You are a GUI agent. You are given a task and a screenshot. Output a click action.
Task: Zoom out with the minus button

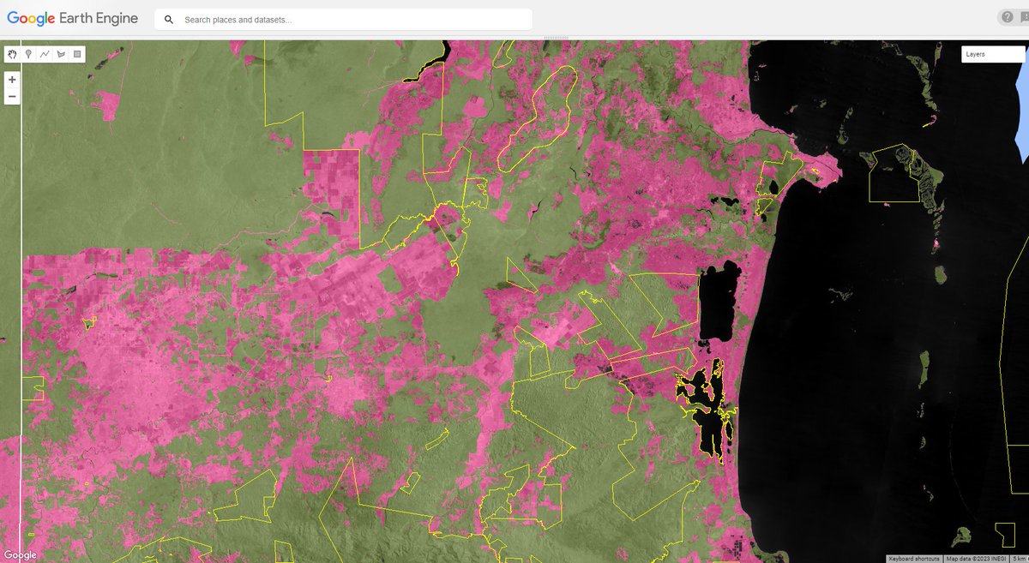(x=12, y=96)
